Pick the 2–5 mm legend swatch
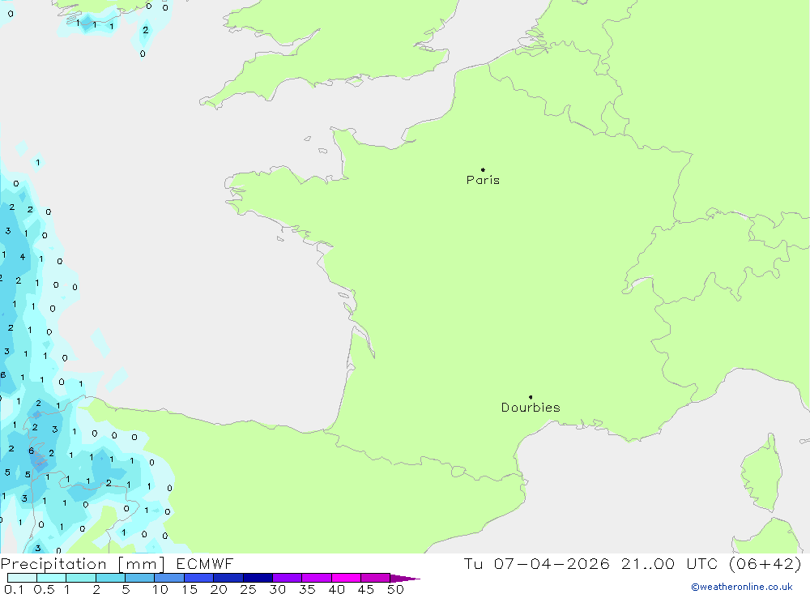Image resolution: width=810 pixels, height=594 pixels. [x=110, y=578]
